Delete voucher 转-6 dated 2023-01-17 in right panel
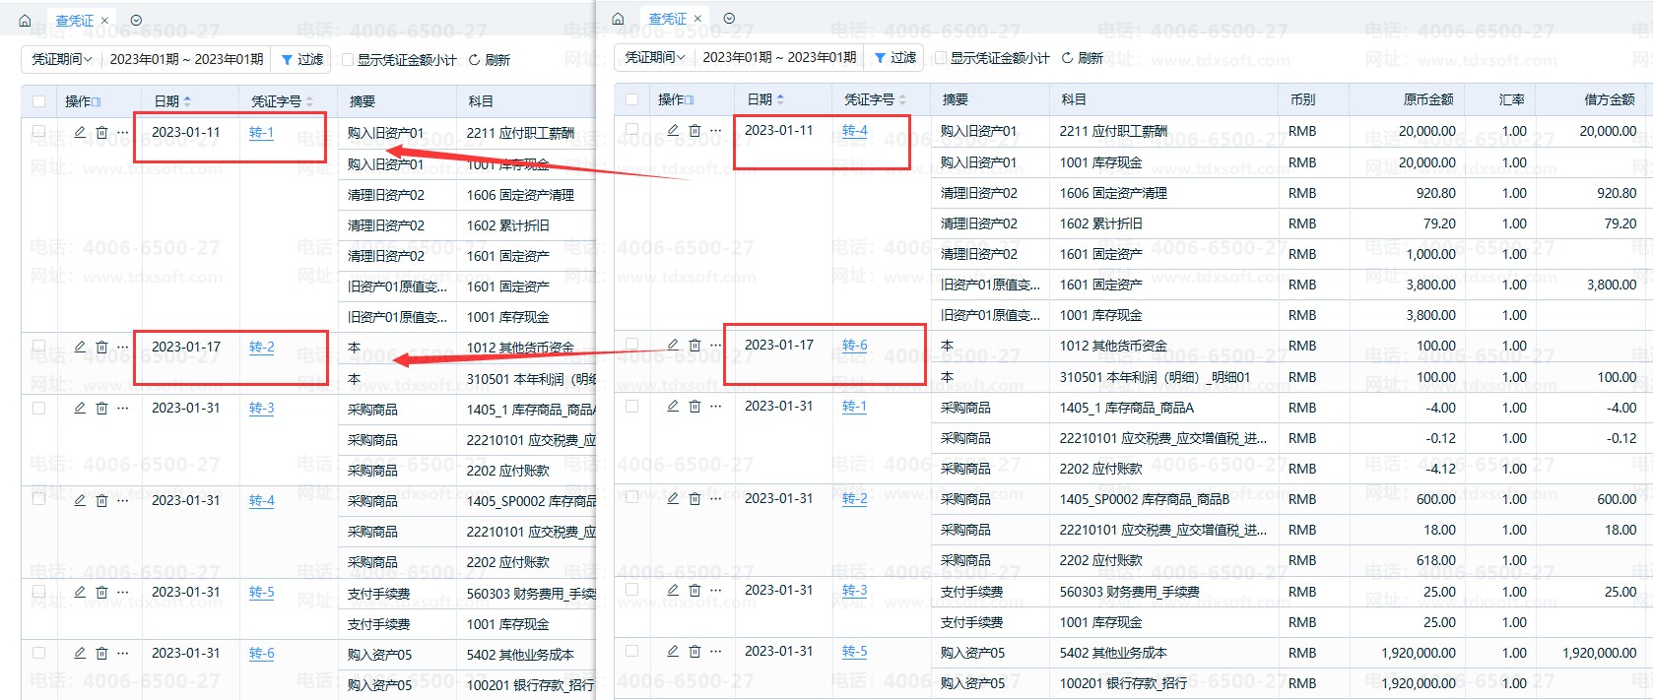Screen dimensions: 1653x700 click(694, 346)
